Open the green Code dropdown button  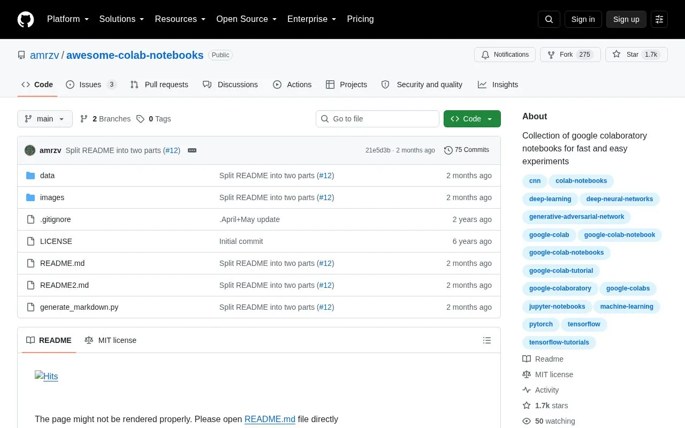[472, 119]
